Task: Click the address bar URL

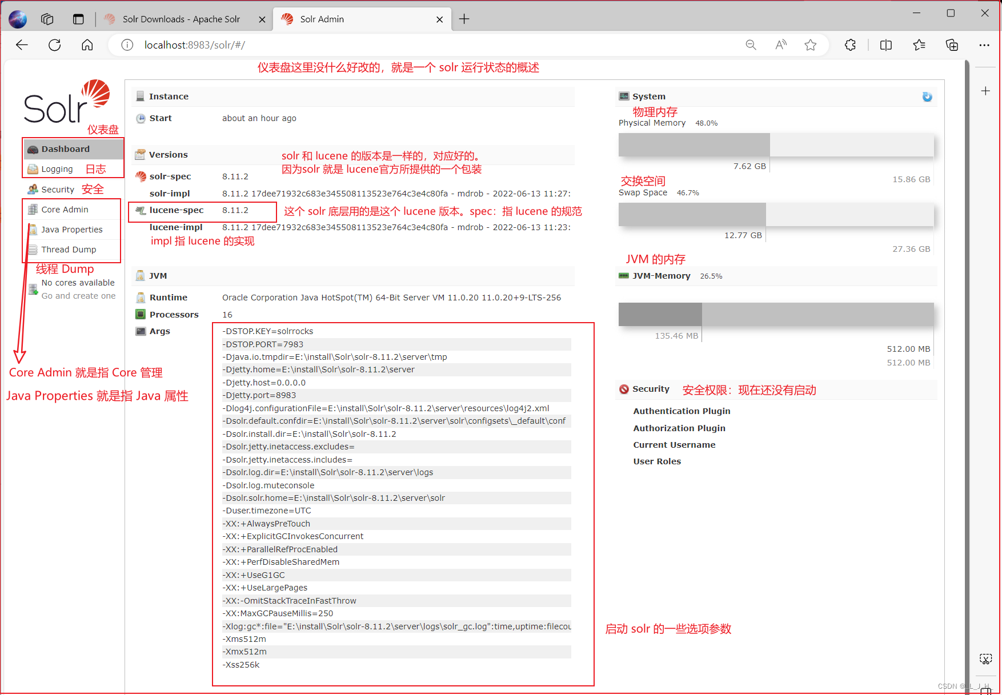Action: (194, 45)
